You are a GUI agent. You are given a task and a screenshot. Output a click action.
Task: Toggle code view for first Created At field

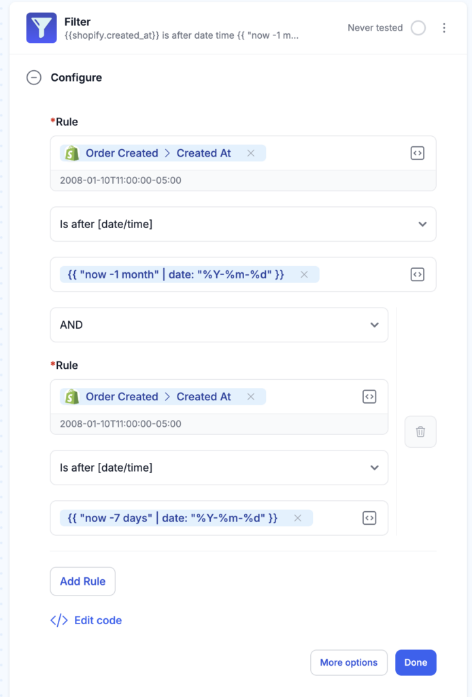(x=417, y=153)
